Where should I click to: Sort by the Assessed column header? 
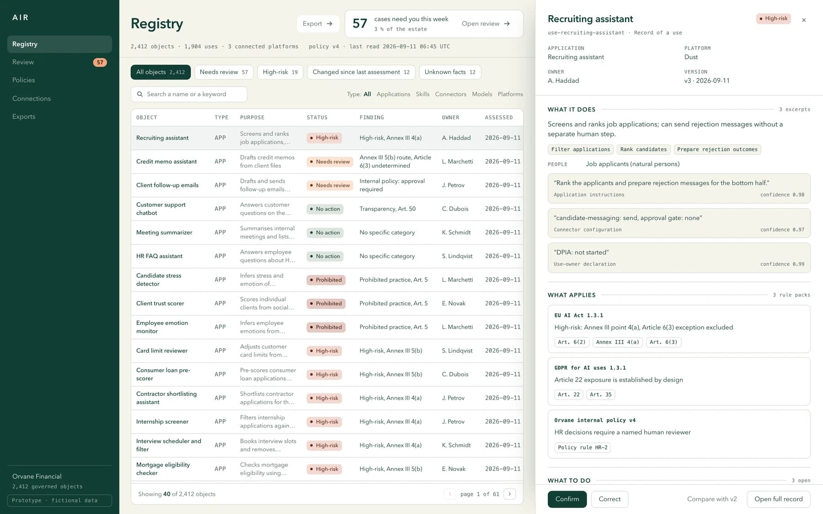pos(499,117)
